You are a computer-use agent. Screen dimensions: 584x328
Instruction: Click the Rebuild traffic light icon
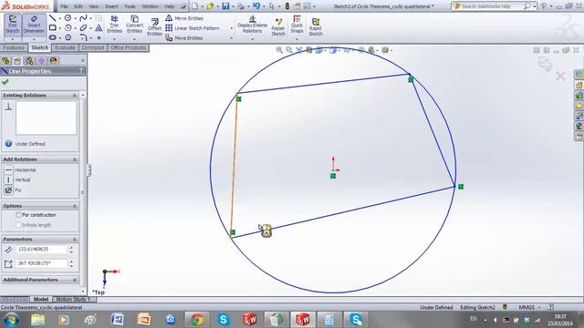tap(287, 6)
